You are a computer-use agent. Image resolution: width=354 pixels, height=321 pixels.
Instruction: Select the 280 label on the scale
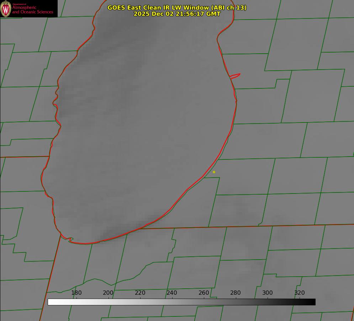[236, 293]
